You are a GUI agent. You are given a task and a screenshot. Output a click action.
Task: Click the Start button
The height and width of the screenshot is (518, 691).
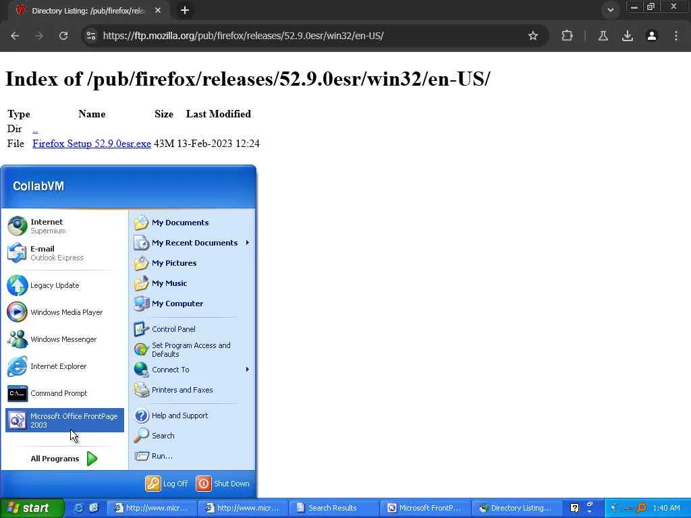(32, 508)
